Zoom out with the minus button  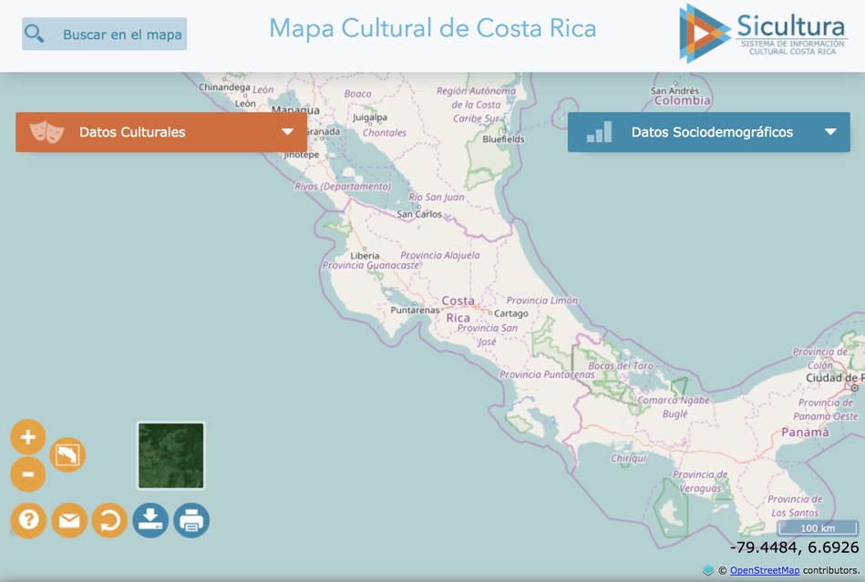[x=28, y=475]
